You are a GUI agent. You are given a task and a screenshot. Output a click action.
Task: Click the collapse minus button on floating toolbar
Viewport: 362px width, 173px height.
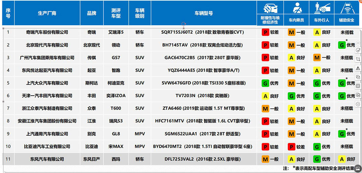(358, 43)
